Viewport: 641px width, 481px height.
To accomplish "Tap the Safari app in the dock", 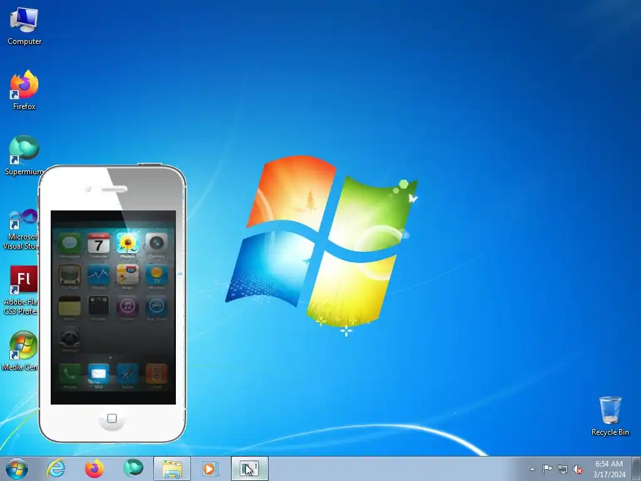I will 128,373.
